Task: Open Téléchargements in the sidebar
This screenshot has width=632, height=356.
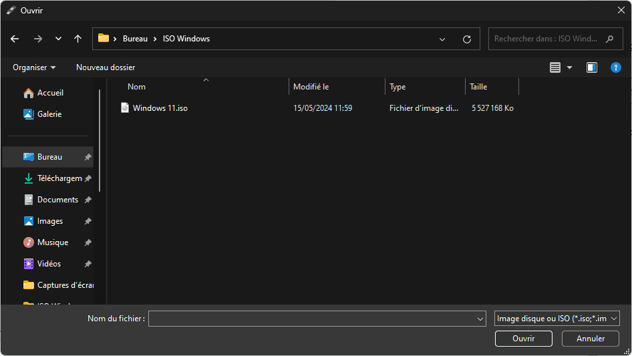Action: 47,178
